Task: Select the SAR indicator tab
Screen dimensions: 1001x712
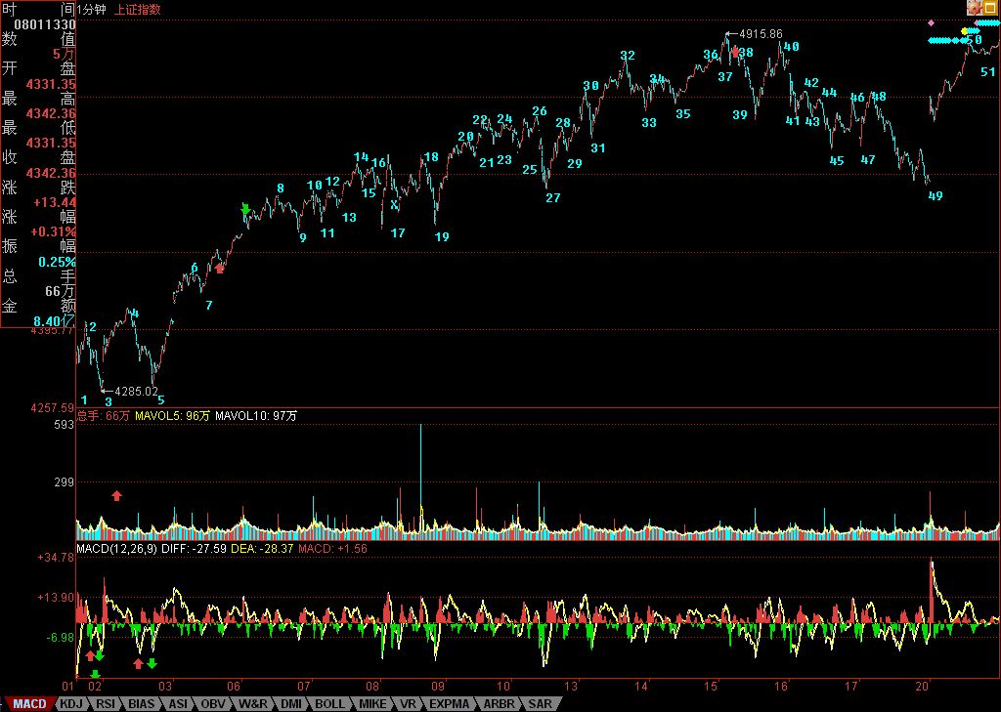Action: pos(540,703)
